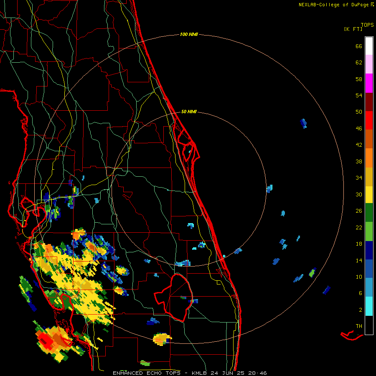The image size is (376, 376).
Task: Click the legend value 66
Action: (359, 46)
